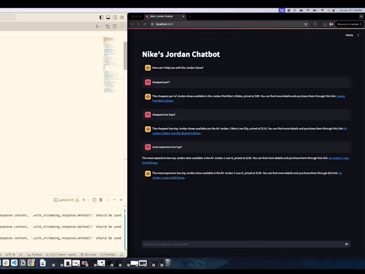This screenshot has height=274, width=365.
Task: Reload the localhost page
Action: [x=145, y=24]
